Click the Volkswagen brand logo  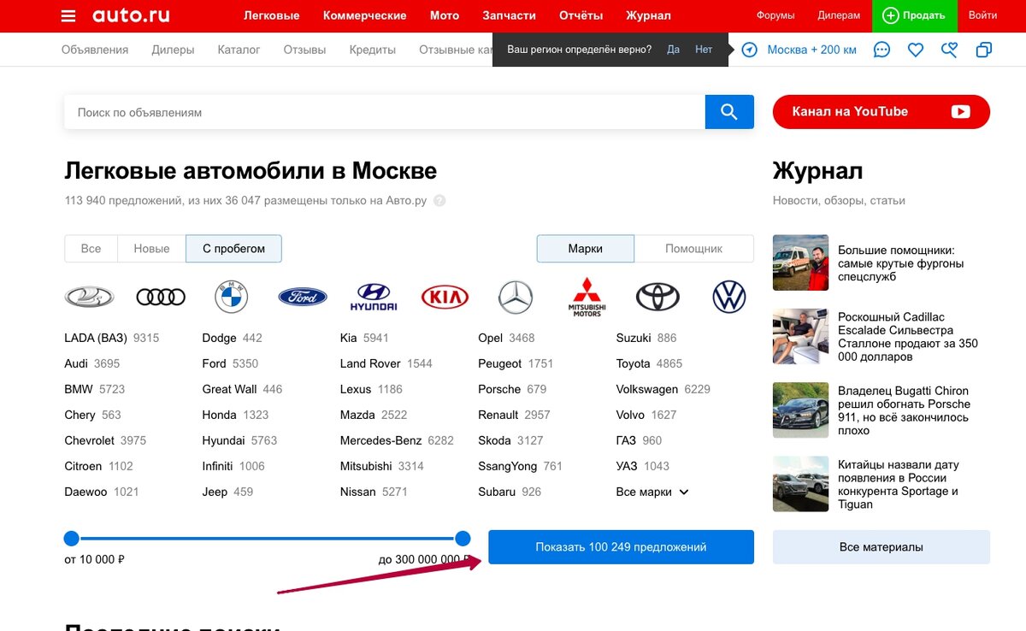pyautogui.click(x=729, y=297)
